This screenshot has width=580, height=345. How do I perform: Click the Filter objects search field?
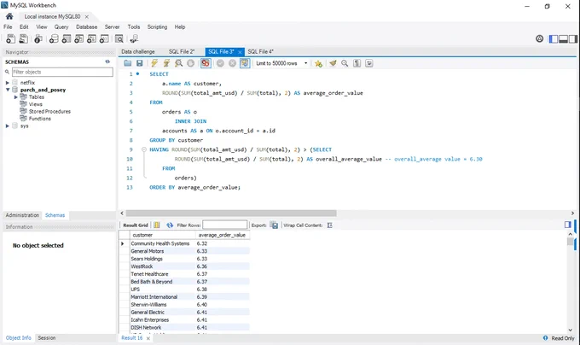point(62,72)
